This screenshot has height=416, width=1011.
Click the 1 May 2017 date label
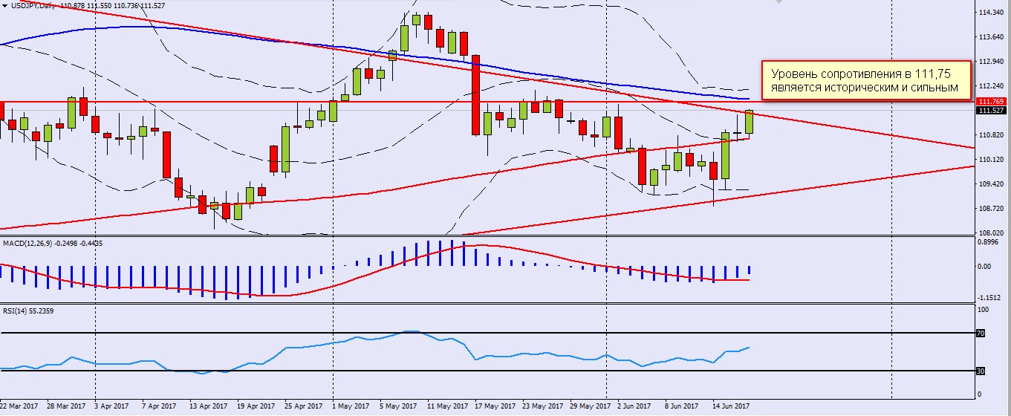350,406
